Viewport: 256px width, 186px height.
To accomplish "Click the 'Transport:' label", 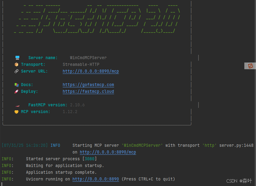I will tap(33, 64).
